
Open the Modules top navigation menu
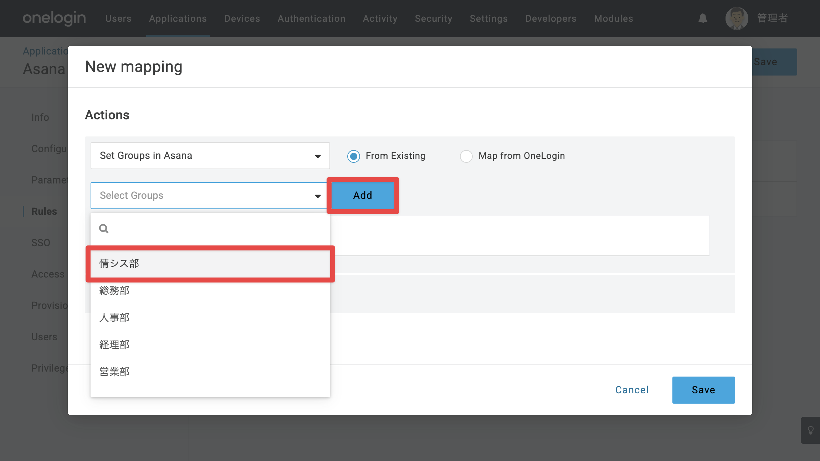[x=614, y=19]
